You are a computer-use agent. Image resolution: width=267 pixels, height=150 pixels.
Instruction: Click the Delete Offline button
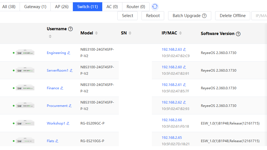click(233, 16)
